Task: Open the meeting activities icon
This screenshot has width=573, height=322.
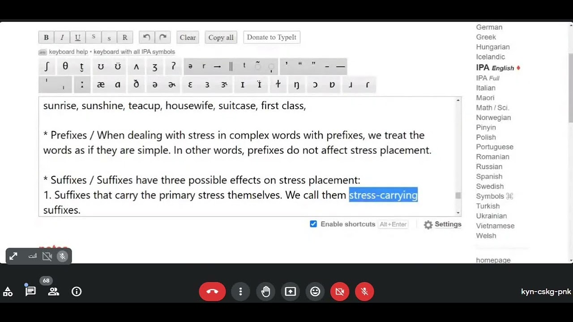Action: click(x=8, y=292)
